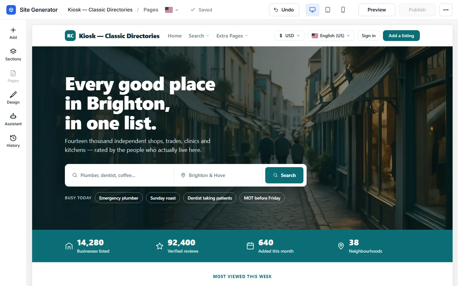The height and width of the screenshot is (286, 458).
Task: Click the Most Viewed This Week heading
Action: click(x=242, y=276)
